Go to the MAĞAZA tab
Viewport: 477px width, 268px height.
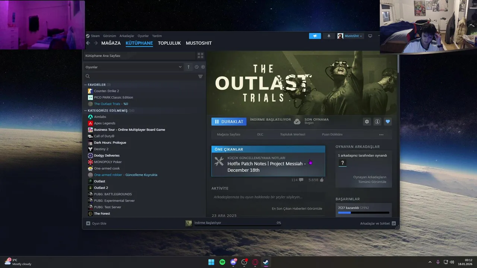pos(111,43)
